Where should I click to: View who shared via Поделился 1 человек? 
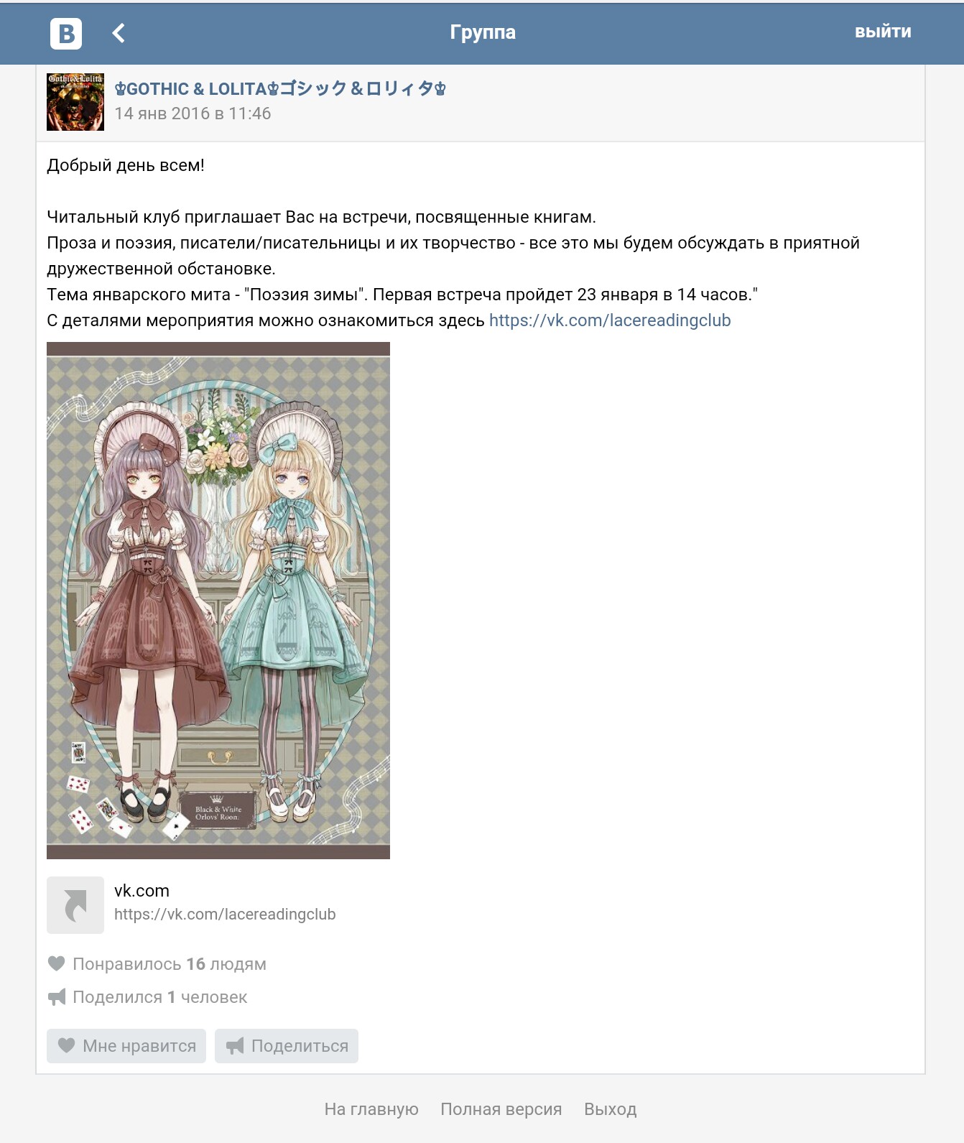pyautogui.click(x=159, y=997)
